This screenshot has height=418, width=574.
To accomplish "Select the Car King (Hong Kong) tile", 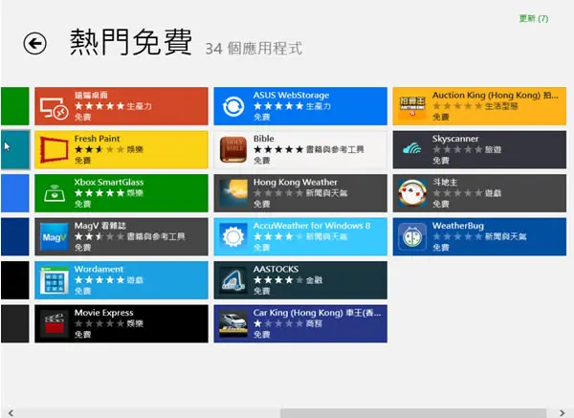I will tap(300, 323).
